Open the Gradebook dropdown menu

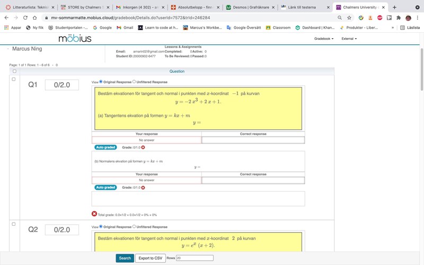(324, 39)
